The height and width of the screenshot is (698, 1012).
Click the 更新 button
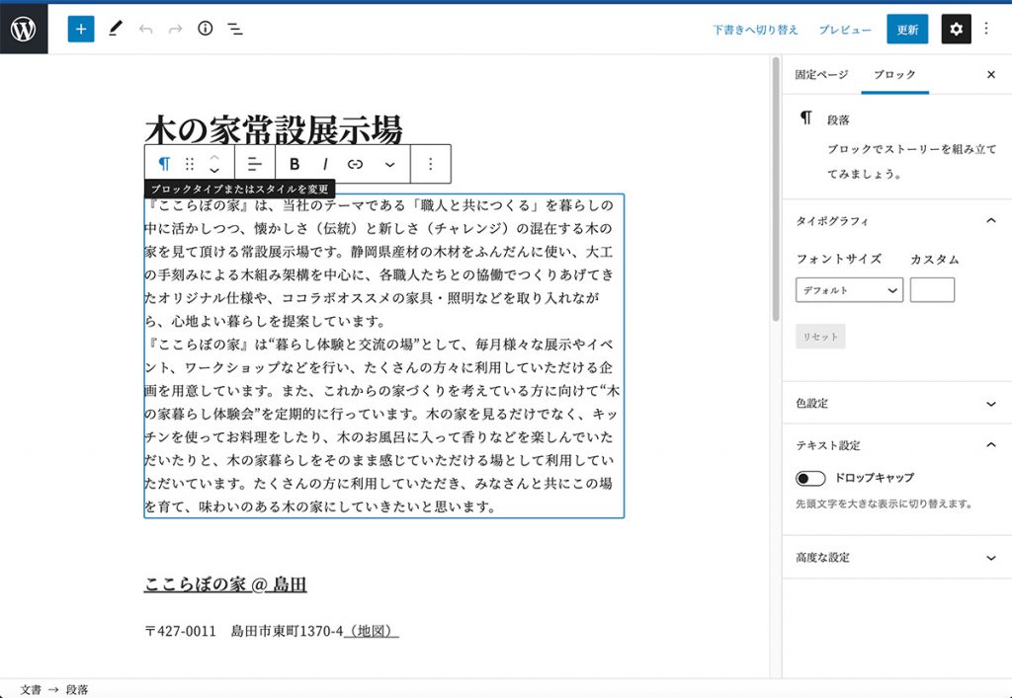click(907, 30)
